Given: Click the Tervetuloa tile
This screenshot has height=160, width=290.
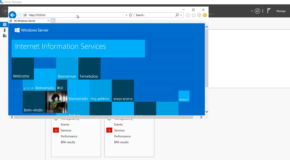Looking at the screenshot, I should (x=89, y=69).
